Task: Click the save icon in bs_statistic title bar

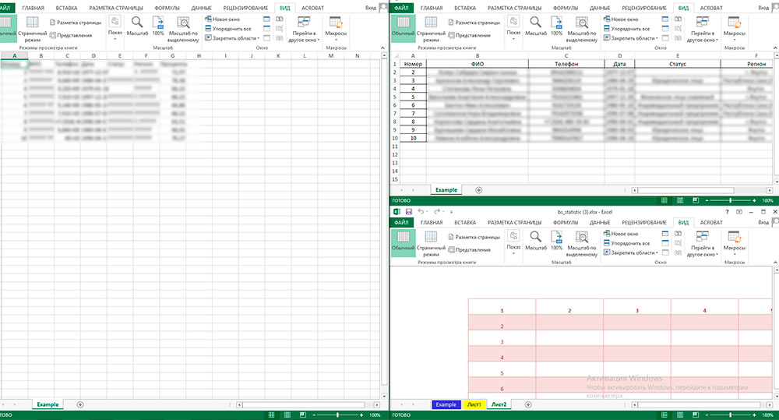Action: 408,211
